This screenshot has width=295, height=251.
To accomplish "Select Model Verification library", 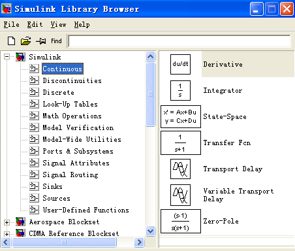I will click(x=78, y=127).
